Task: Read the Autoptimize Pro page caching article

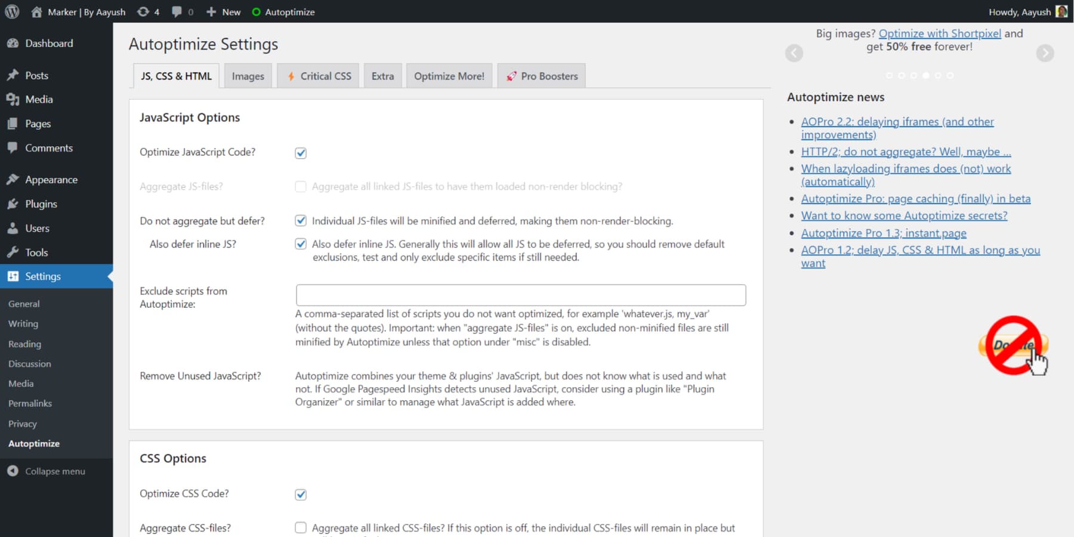Action: tap(916, 199)
